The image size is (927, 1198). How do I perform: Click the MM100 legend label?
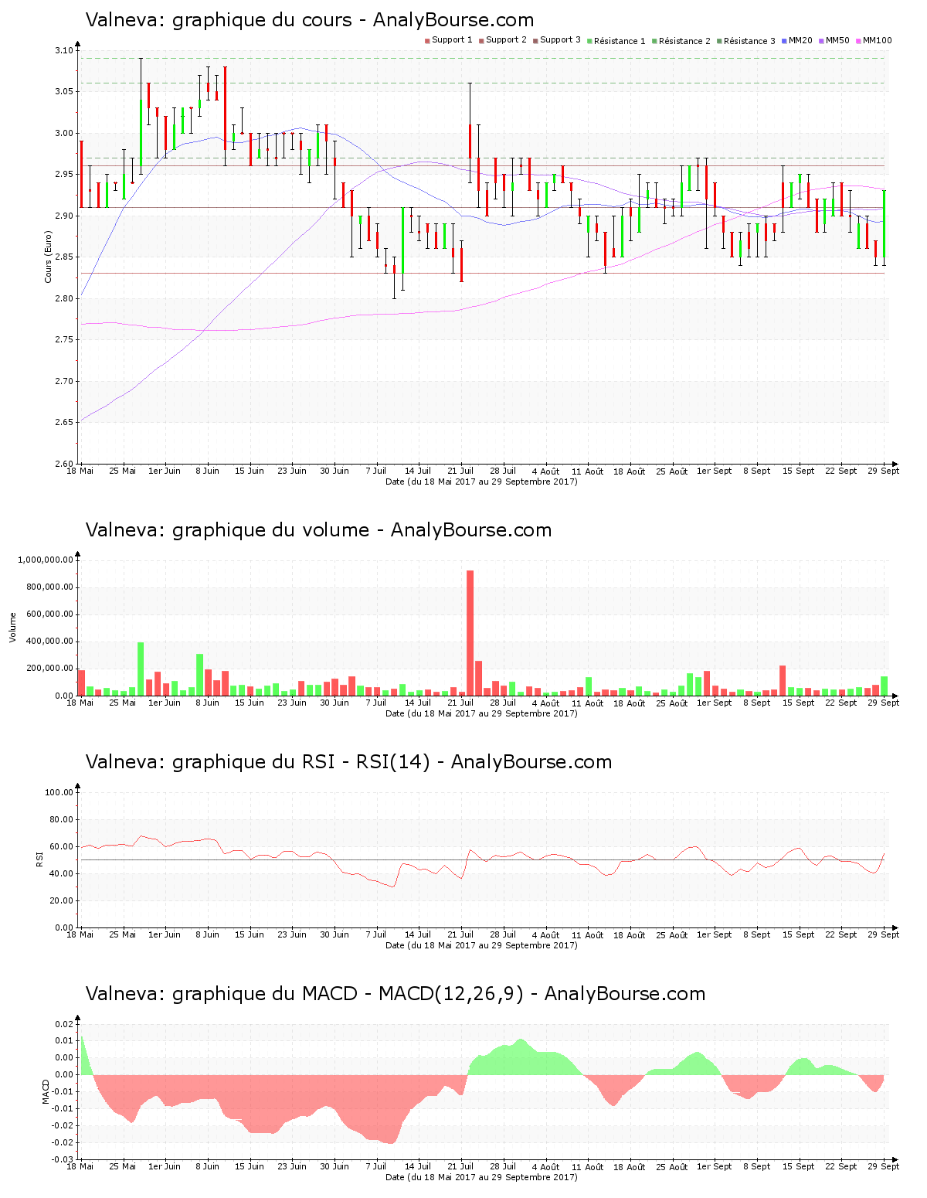pos(877,40)
